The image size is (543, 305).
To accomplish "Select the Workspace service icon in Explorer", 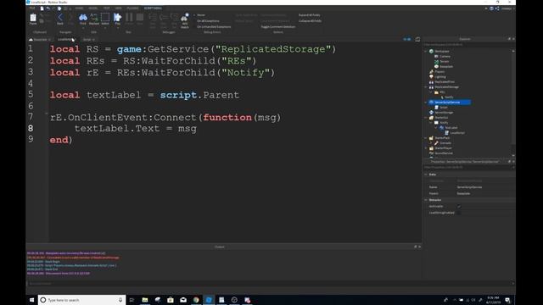I will point(432,51).
